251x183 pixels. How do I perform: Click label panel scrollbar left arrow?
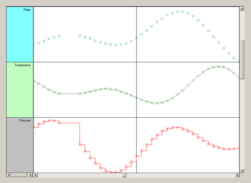9,175
